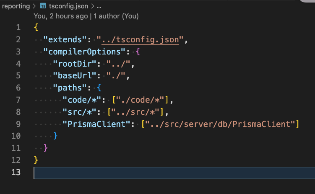The height and width of the screenshot is (194, 315).
Task: Click the opening yellow brace on line 1
Action: 36,27
